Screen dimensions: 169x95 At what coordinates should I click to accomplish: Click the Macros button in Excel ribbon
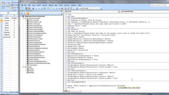click(x=8, y=5)
